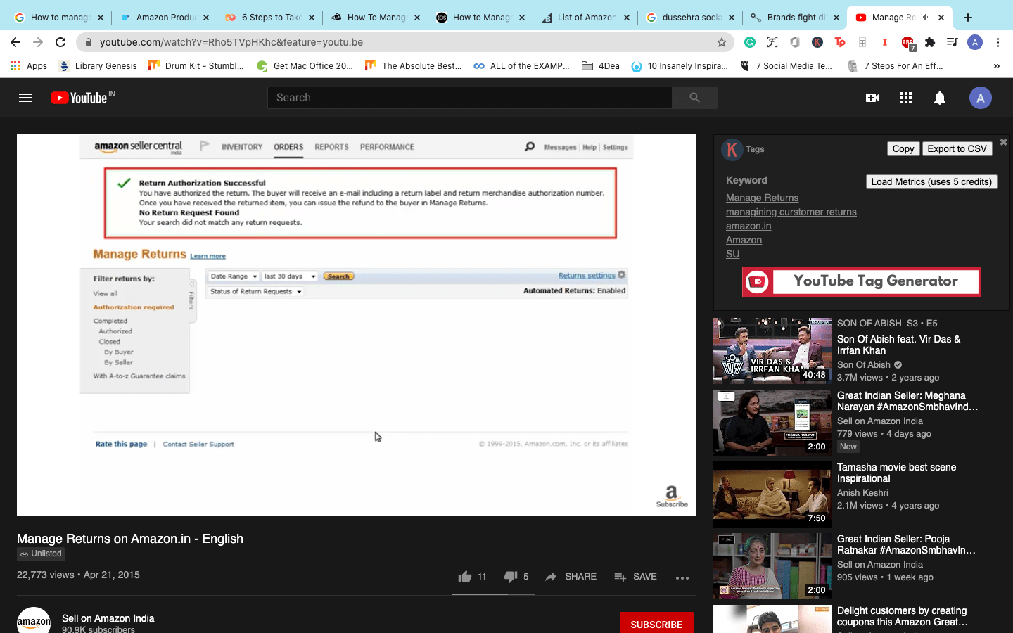Image resolution: width=1013 pixels, height=633 pixels.
Task: Bookmark this page with star icon
Action: (x=721, y=42)
